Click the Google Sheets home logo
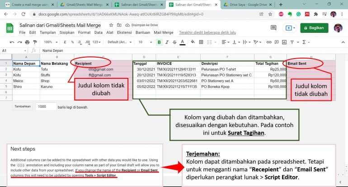This screenshot has width=348, height=187. [x=9, y=28]
